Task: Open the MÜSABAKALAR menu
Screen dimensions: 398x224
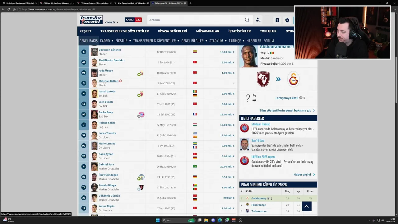Action: click(208, 31)
